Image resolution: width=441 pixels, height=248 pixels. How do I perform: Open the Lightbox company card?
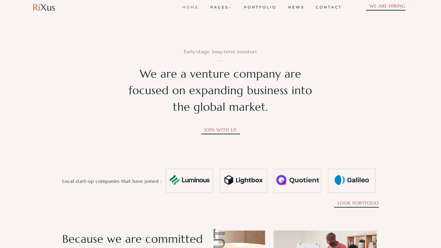(243, 181)
